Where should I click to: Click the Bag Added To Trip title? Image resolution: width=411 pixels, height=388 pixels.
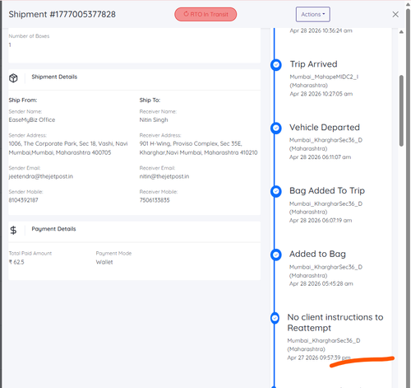(327, 190)
